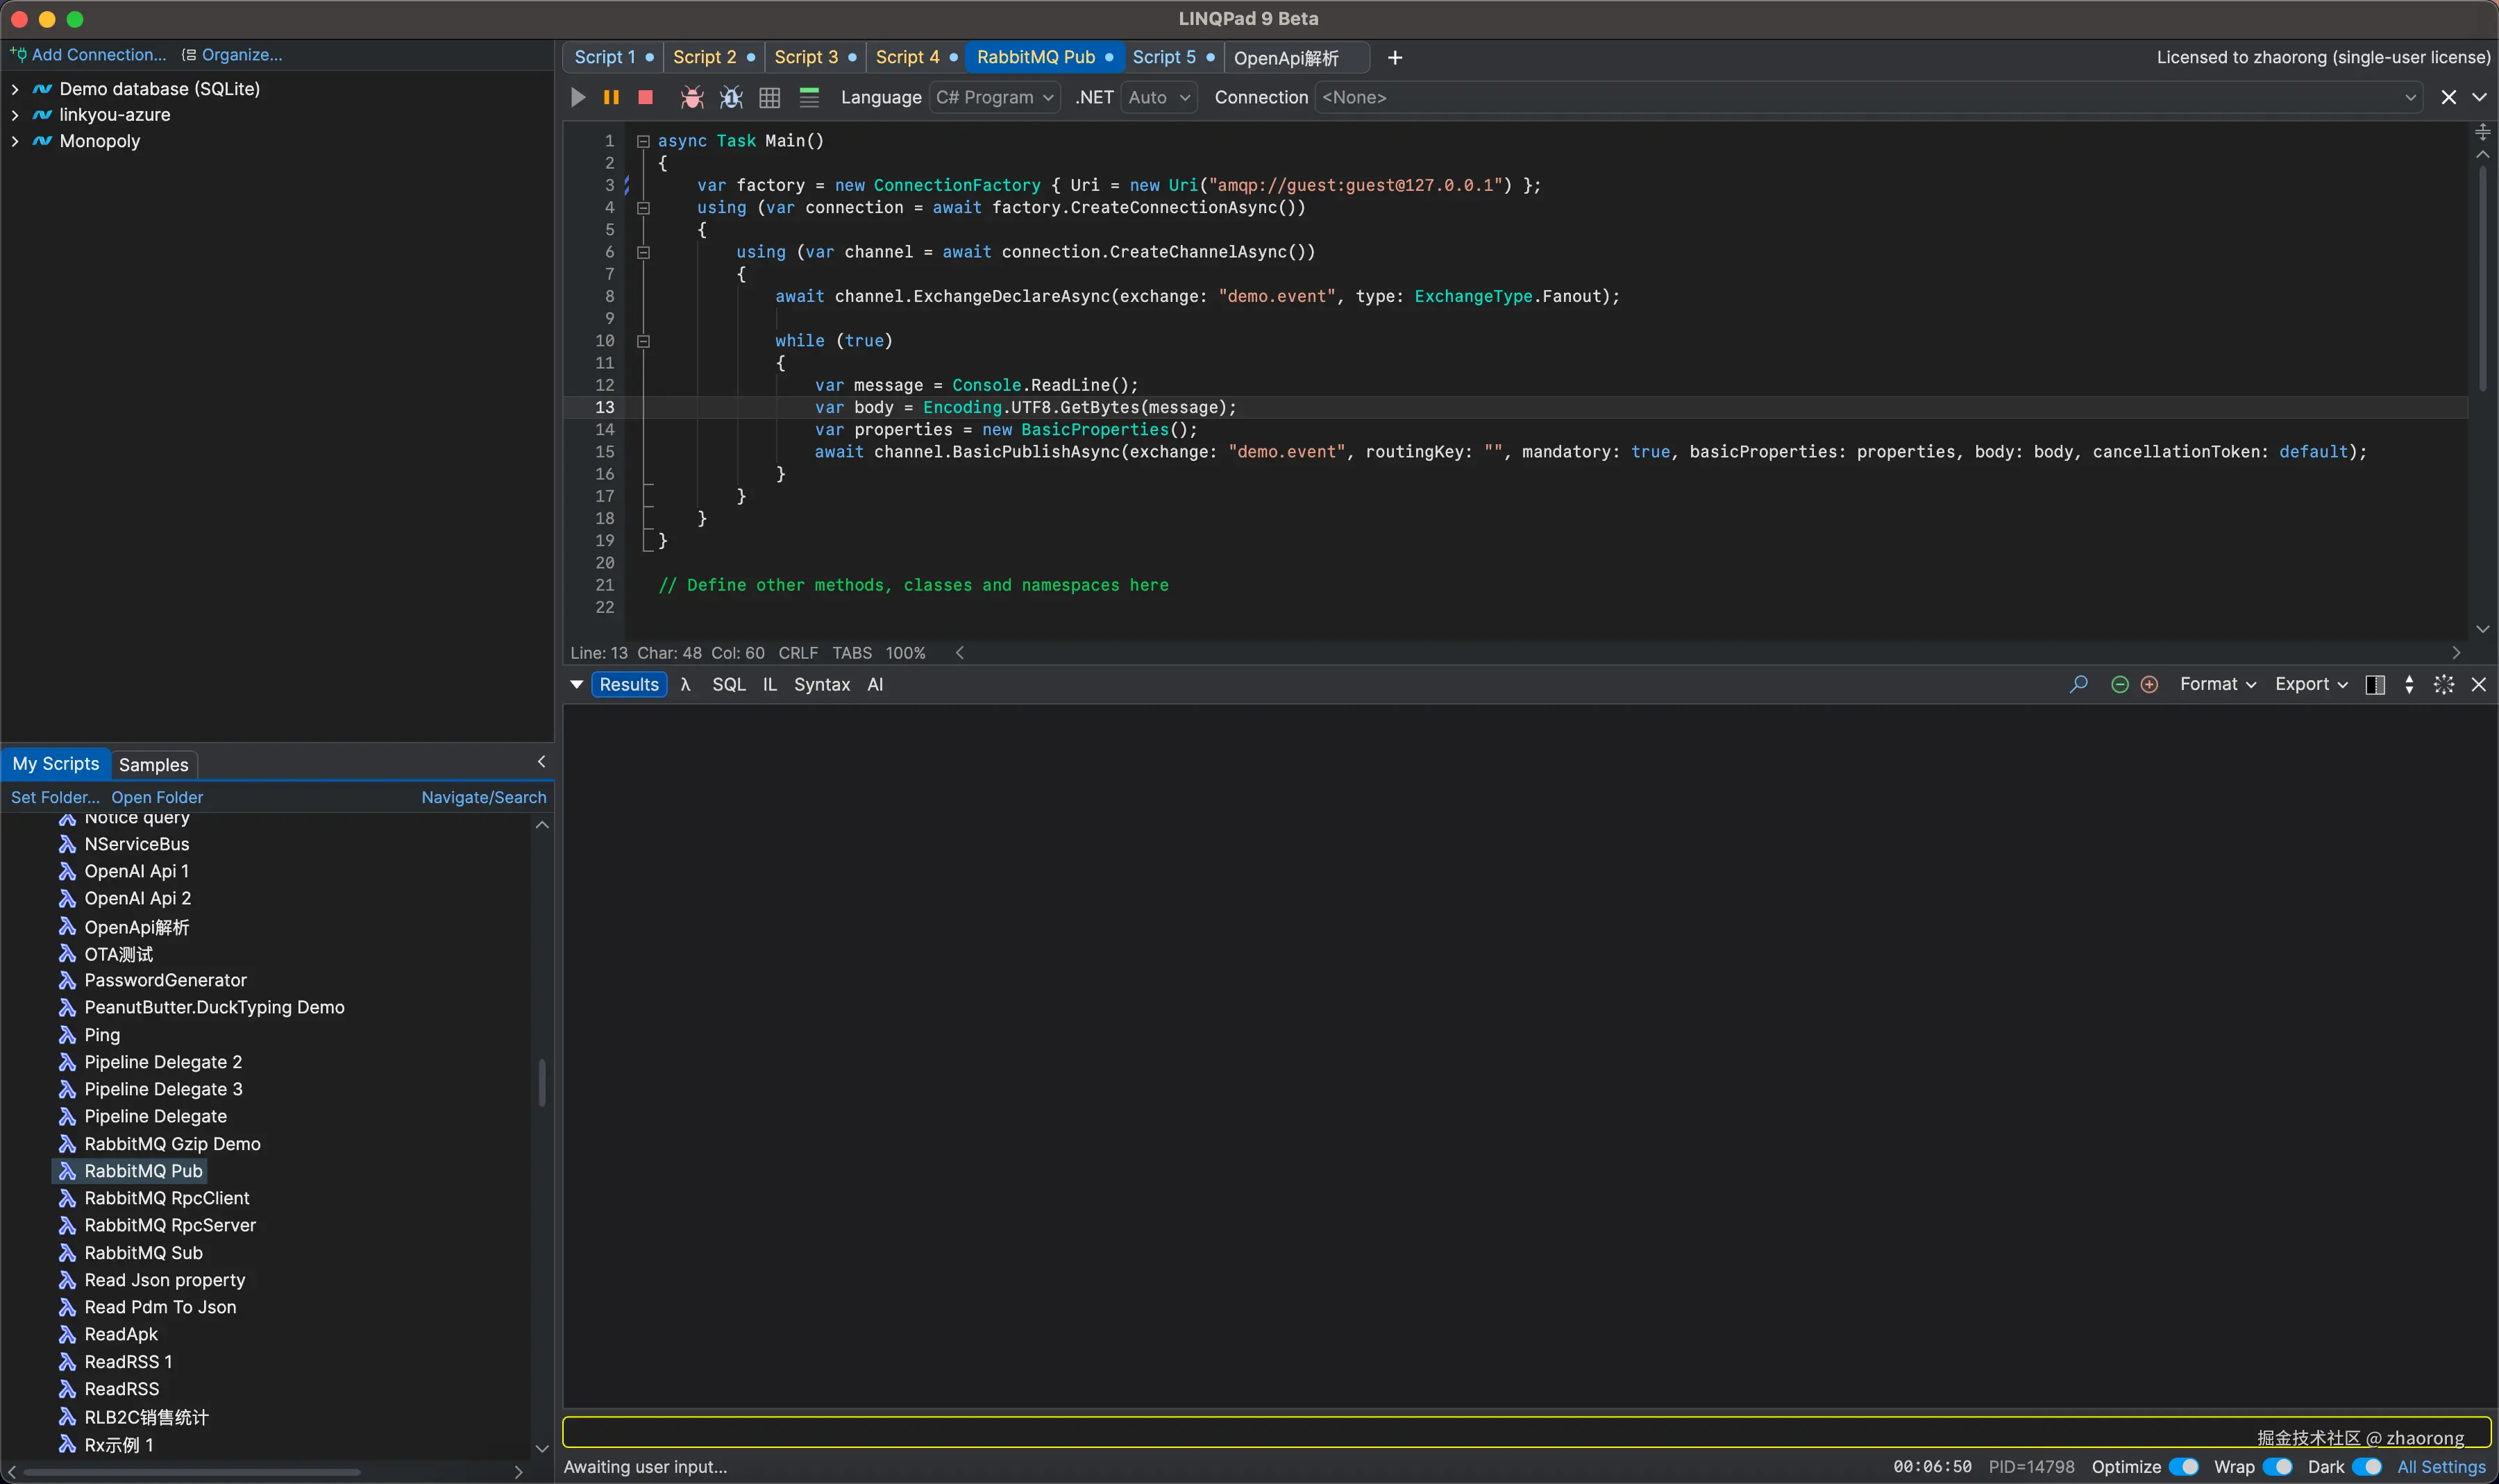Open All Settings link
Viewport: 2499px width, 1484px height.
click(x=2441, y=1466)
